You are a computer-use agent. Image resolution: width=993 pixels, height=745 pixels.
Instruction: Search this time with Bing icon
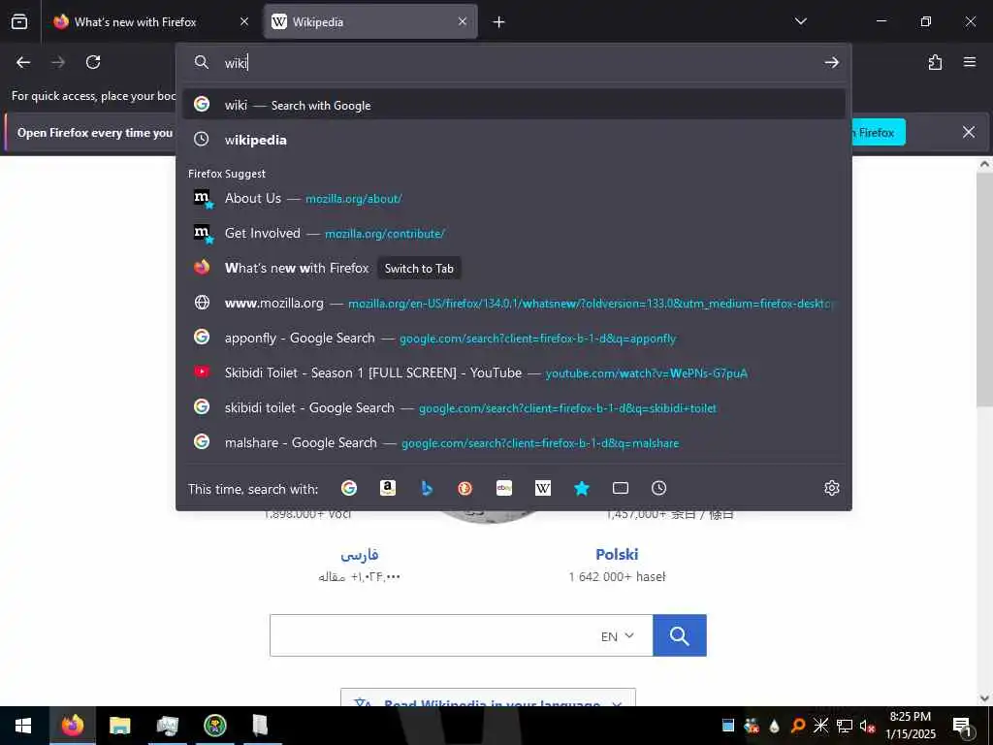tap(427, 488)
